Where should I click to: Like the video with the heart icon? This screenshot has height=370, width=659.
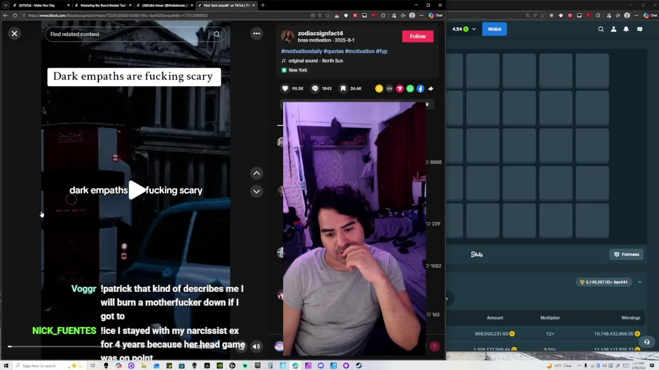[285, 88]
